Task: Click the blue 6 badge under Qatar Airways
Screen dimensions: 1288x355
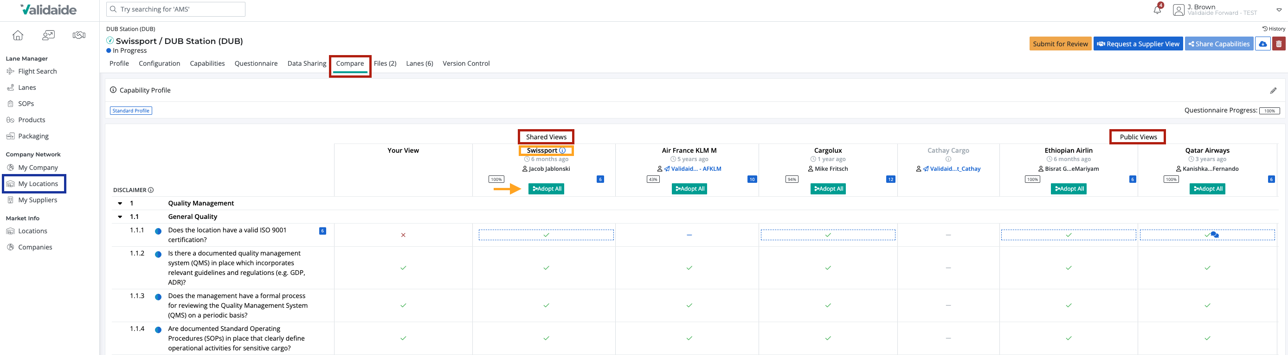Action: [1271, 180]
